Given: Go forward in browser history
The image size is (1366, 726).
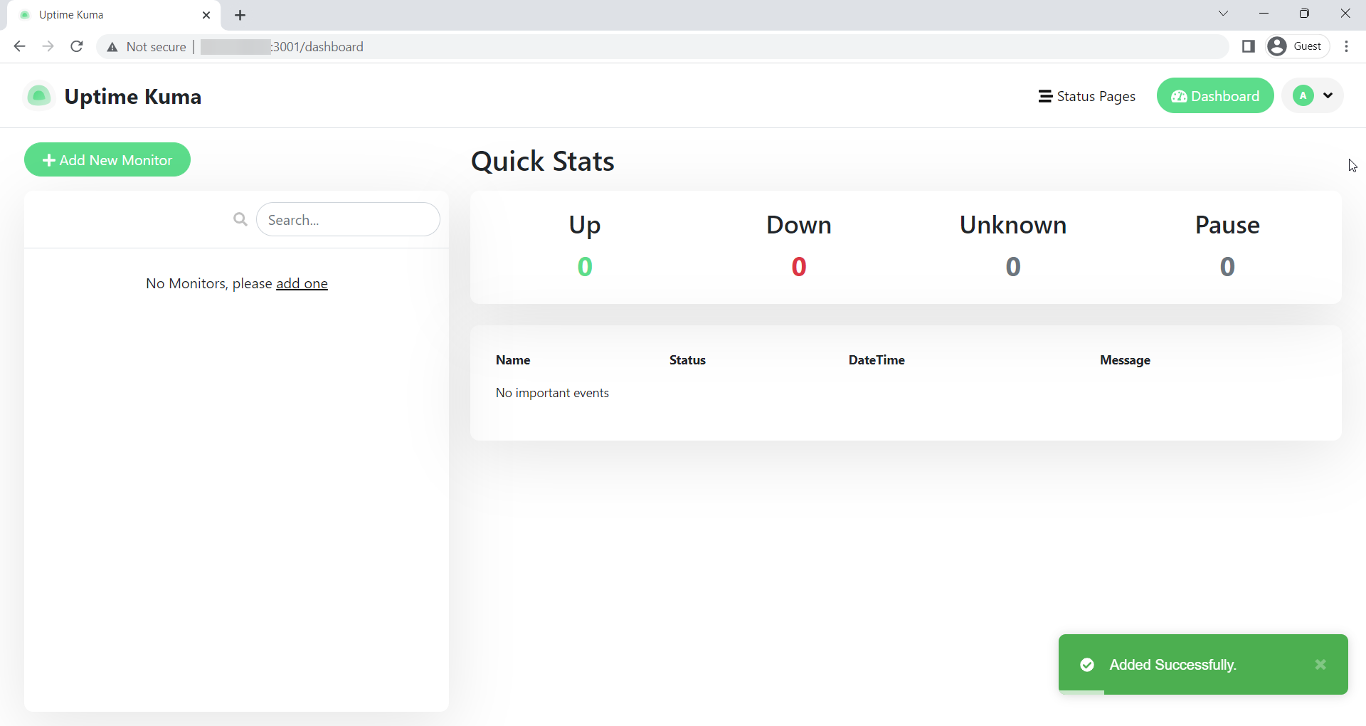Looking at the screenshot, I should point(48,46).
